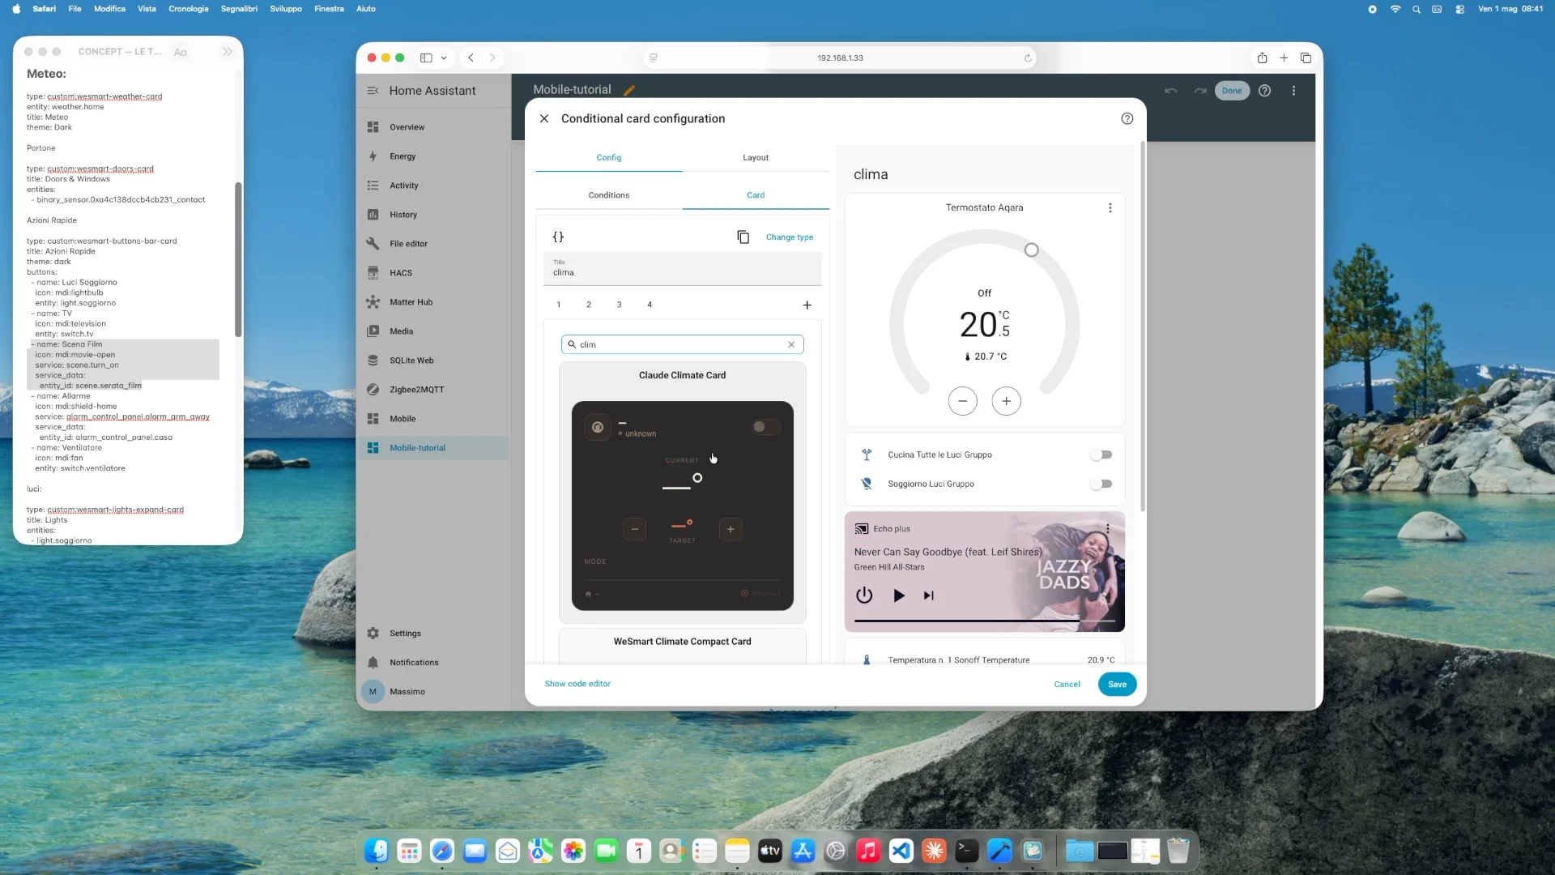1555x875 pixels.
Task: Skip to next track on Echo plus
Action: coord(929,595)
